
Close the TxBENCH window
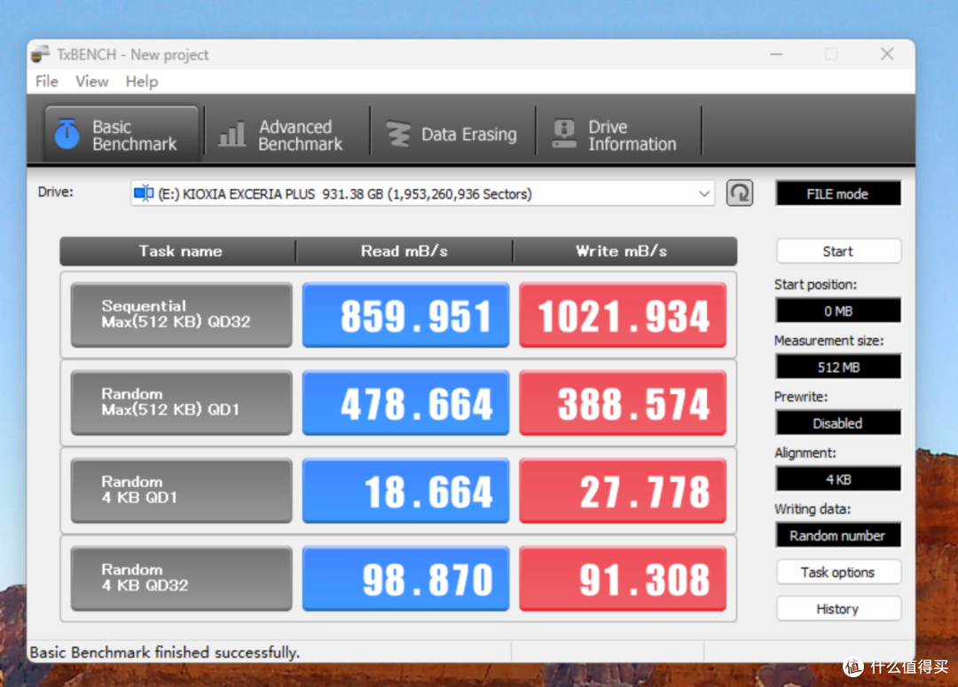[x=887, y=54]
